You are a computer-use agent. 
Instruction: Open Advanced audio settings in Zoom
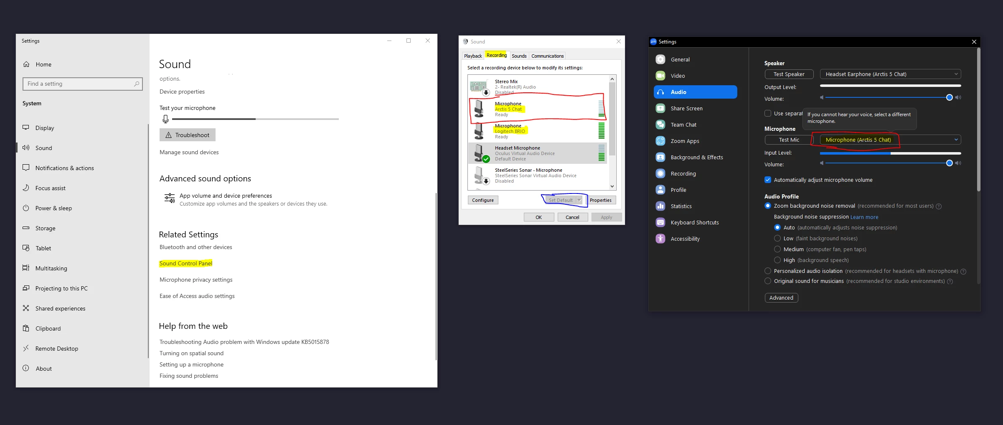781,298
